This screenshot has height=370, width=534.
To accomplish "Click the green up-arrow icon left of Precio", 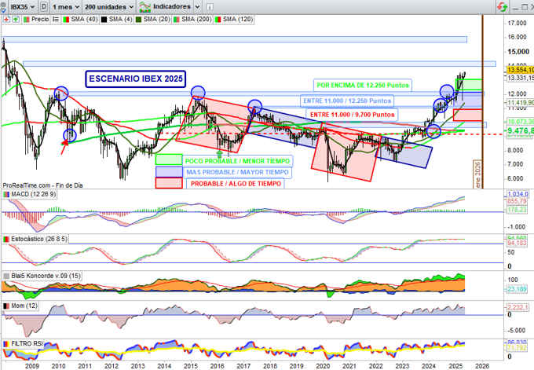I will [16, 20].
